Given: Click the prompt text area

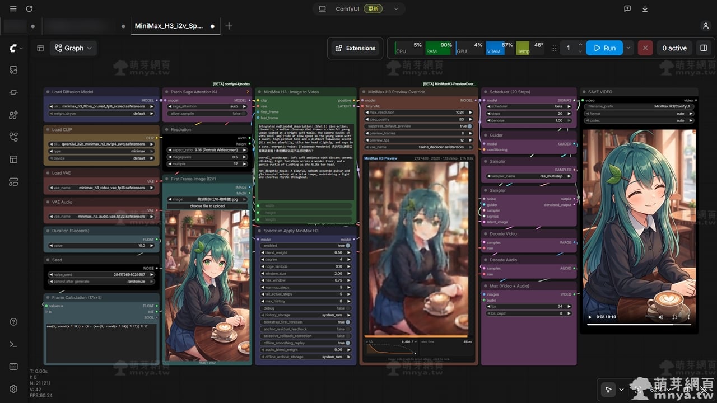Looking at the screenshot, I should pyautogui.click(x=306, y=161).
